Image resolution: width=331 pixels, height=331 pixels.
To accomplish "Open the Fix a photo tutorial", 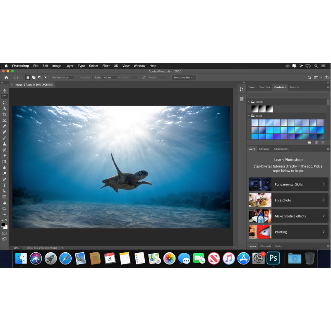I will pyautogui.click(x=288, y=200).
